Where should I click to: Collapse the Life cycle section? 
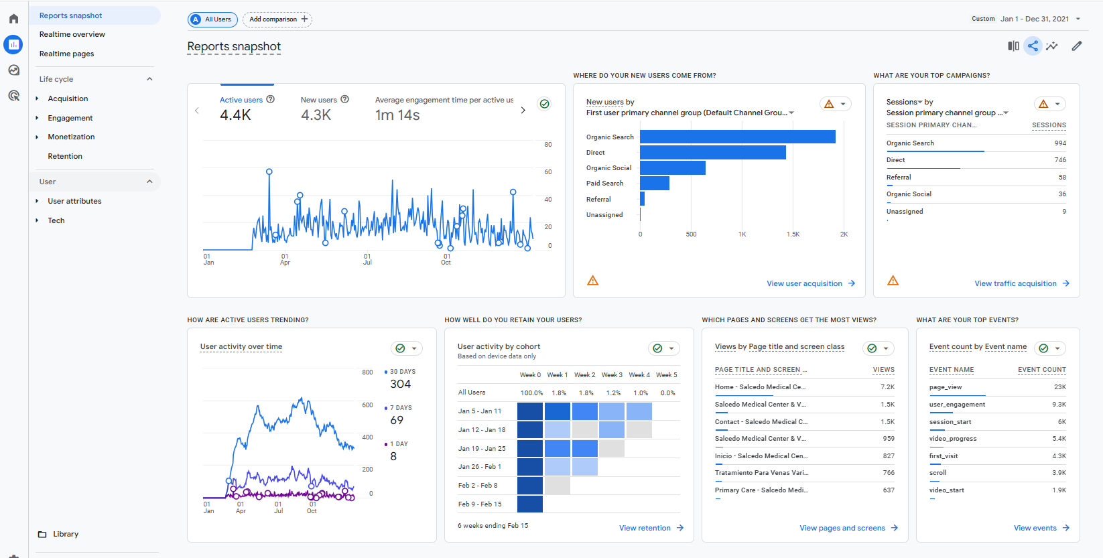(x=149, y=79)
